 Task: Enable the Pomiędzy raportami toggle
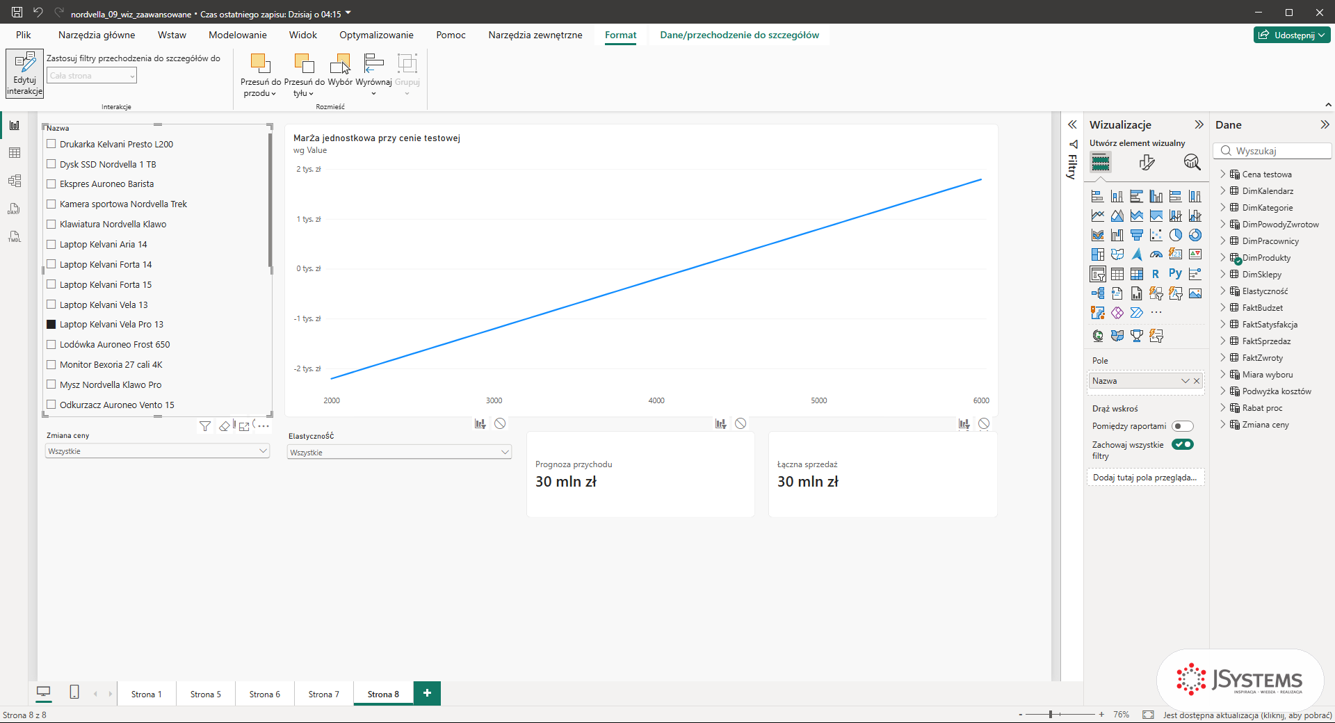click(1182, 426)
